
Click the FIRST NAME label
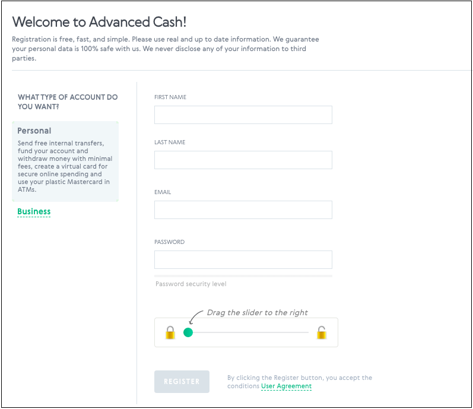170,97
